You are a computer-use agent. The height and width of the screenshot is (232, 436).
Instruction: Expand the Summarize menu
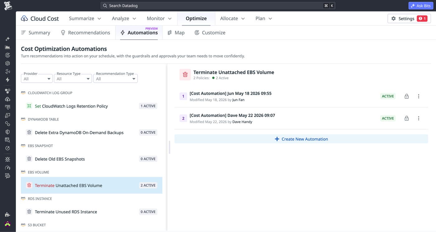85,19
